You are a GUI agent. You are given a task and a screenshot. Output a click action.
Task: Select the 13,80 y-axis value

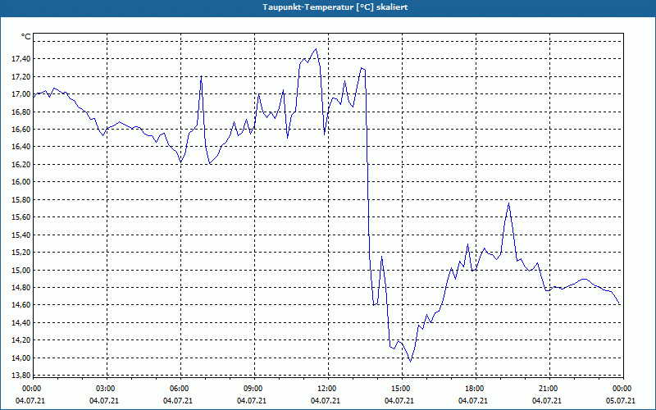pyautogui.click(x=21, y=376)
